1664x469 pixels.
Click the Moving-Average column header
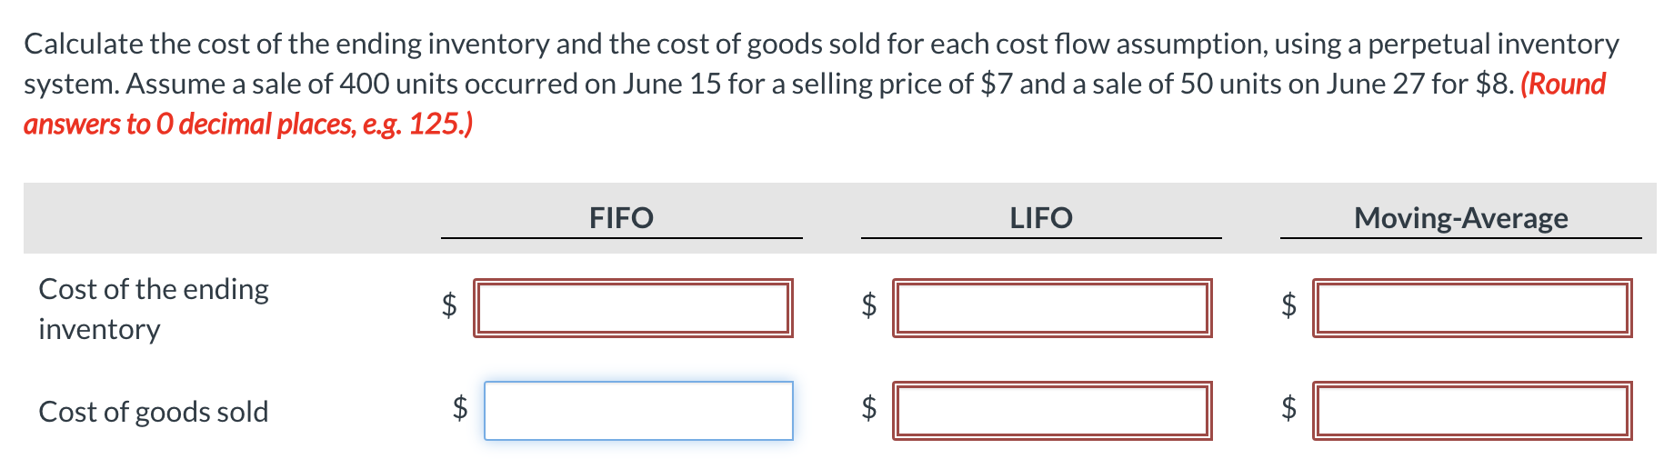click(x=1460, y=218)
